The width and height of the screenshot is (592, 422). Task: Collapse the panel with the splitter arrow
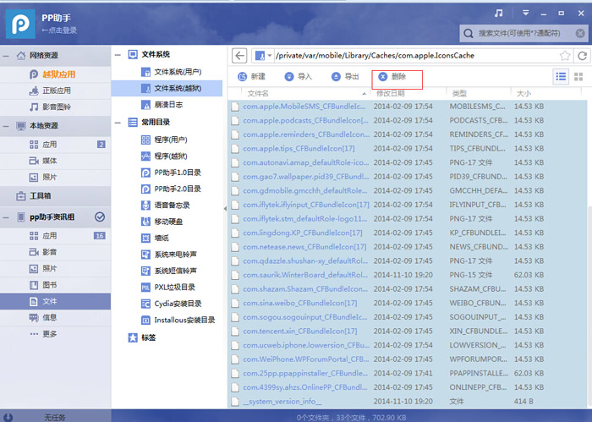(225, 208)
